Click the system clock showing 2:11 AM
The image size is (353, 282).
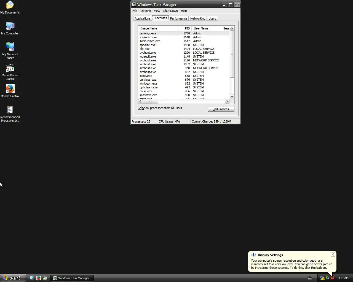(x=343, y=278)
